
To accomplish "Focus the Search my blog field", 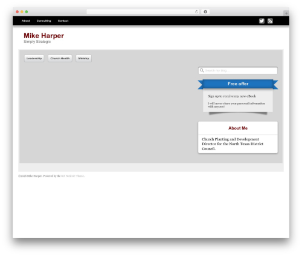I will point(238,70).
